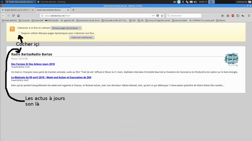Click the search magnifier icon

pyautogui.click(x=169, y=16)
